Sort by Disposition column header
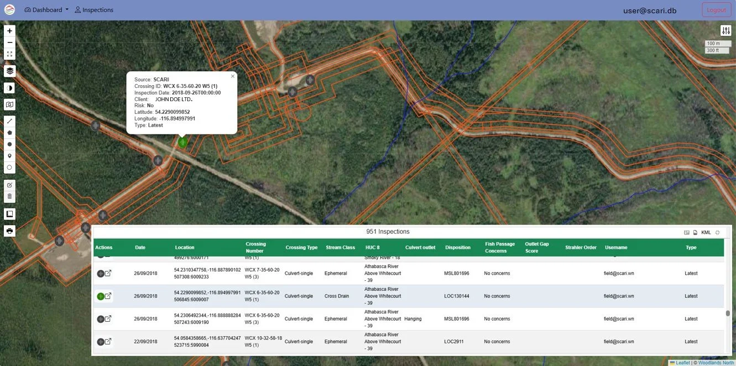The width and height of the screenshot is (736, 366). [458, 248]
